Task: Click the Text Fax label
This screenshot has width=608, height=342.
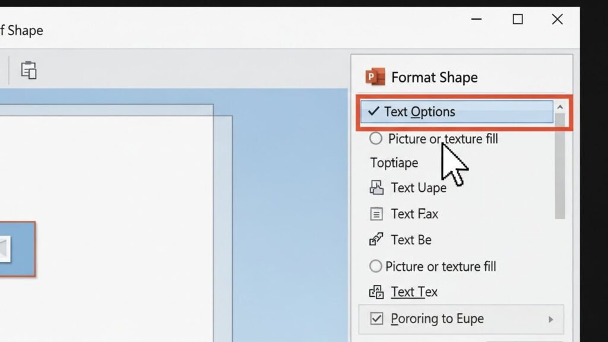Action: point(414,214)
